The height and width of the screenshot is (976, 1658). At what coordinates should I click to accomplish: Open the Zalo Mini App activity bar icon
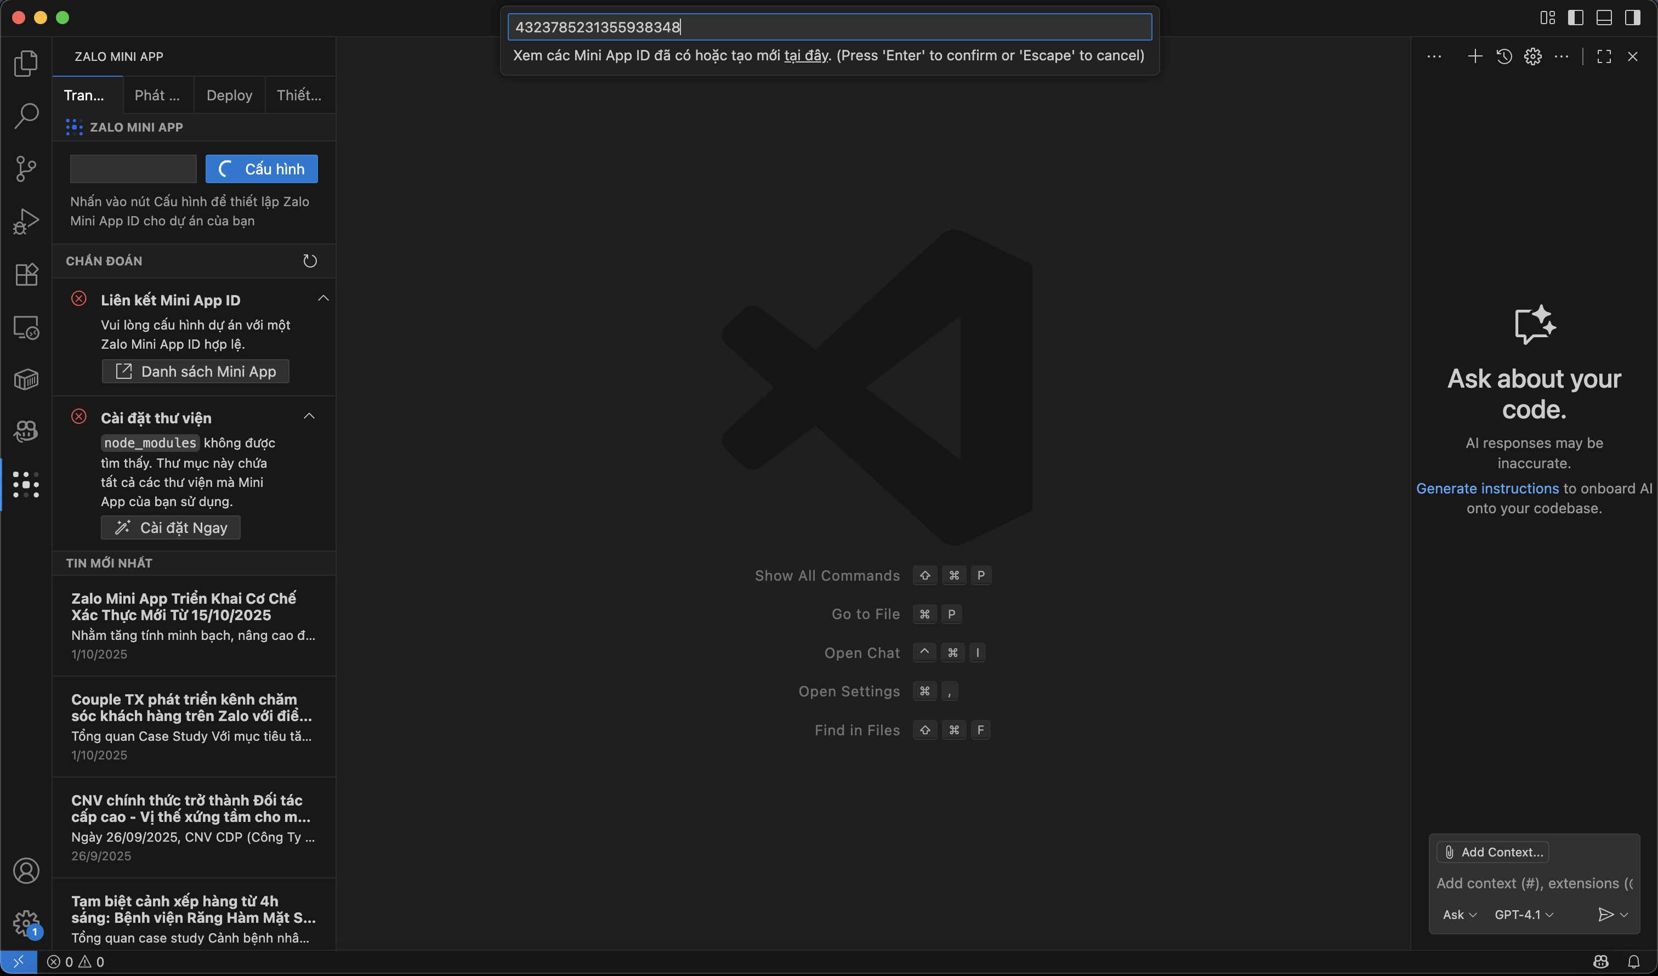click(26, 484)
